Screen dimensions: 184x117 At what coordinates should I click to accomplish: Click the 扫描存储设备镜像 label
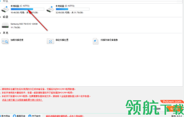pyautogui.click(x=109, y=40)
